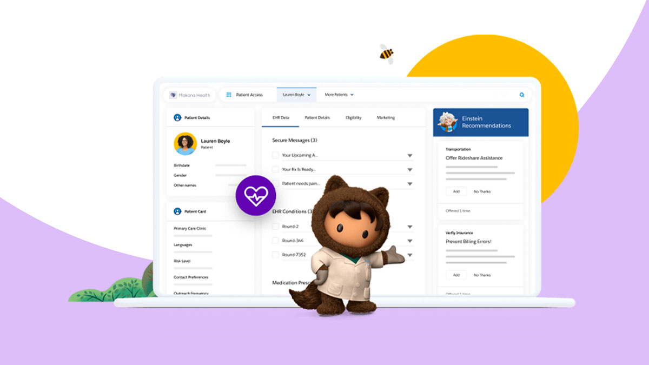
Task: Open Lauren Boyle's profile photo
Action: tap(186, 144)
